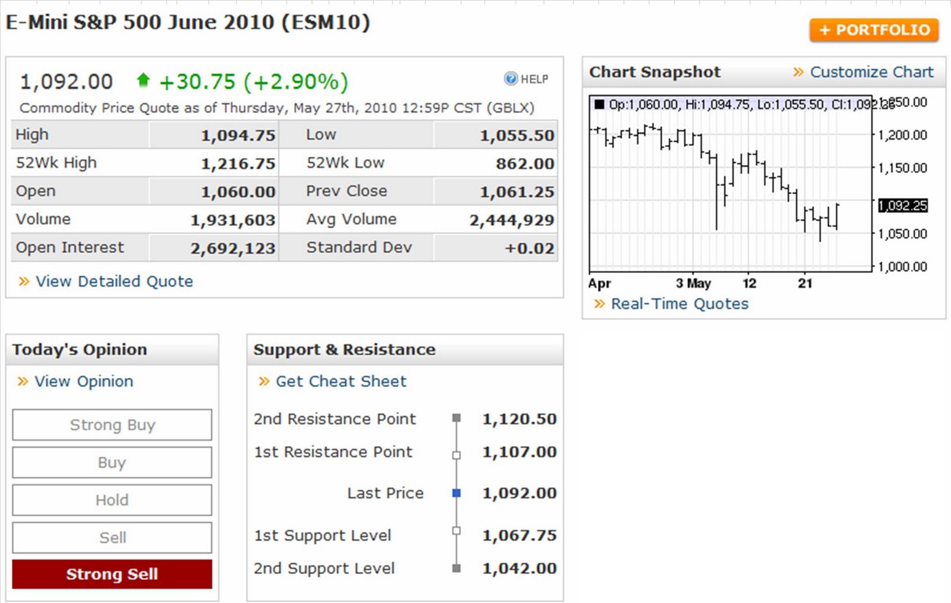This screenshot has height=603, width=951.
Task: Open the View Detailed Quote link
Action: (114, 281)
